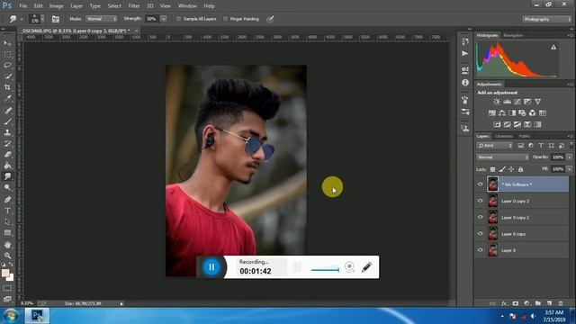The width and height of the screenshot is (576, 324).
Task: Click the background color swatch
Action: coord(11,278)
